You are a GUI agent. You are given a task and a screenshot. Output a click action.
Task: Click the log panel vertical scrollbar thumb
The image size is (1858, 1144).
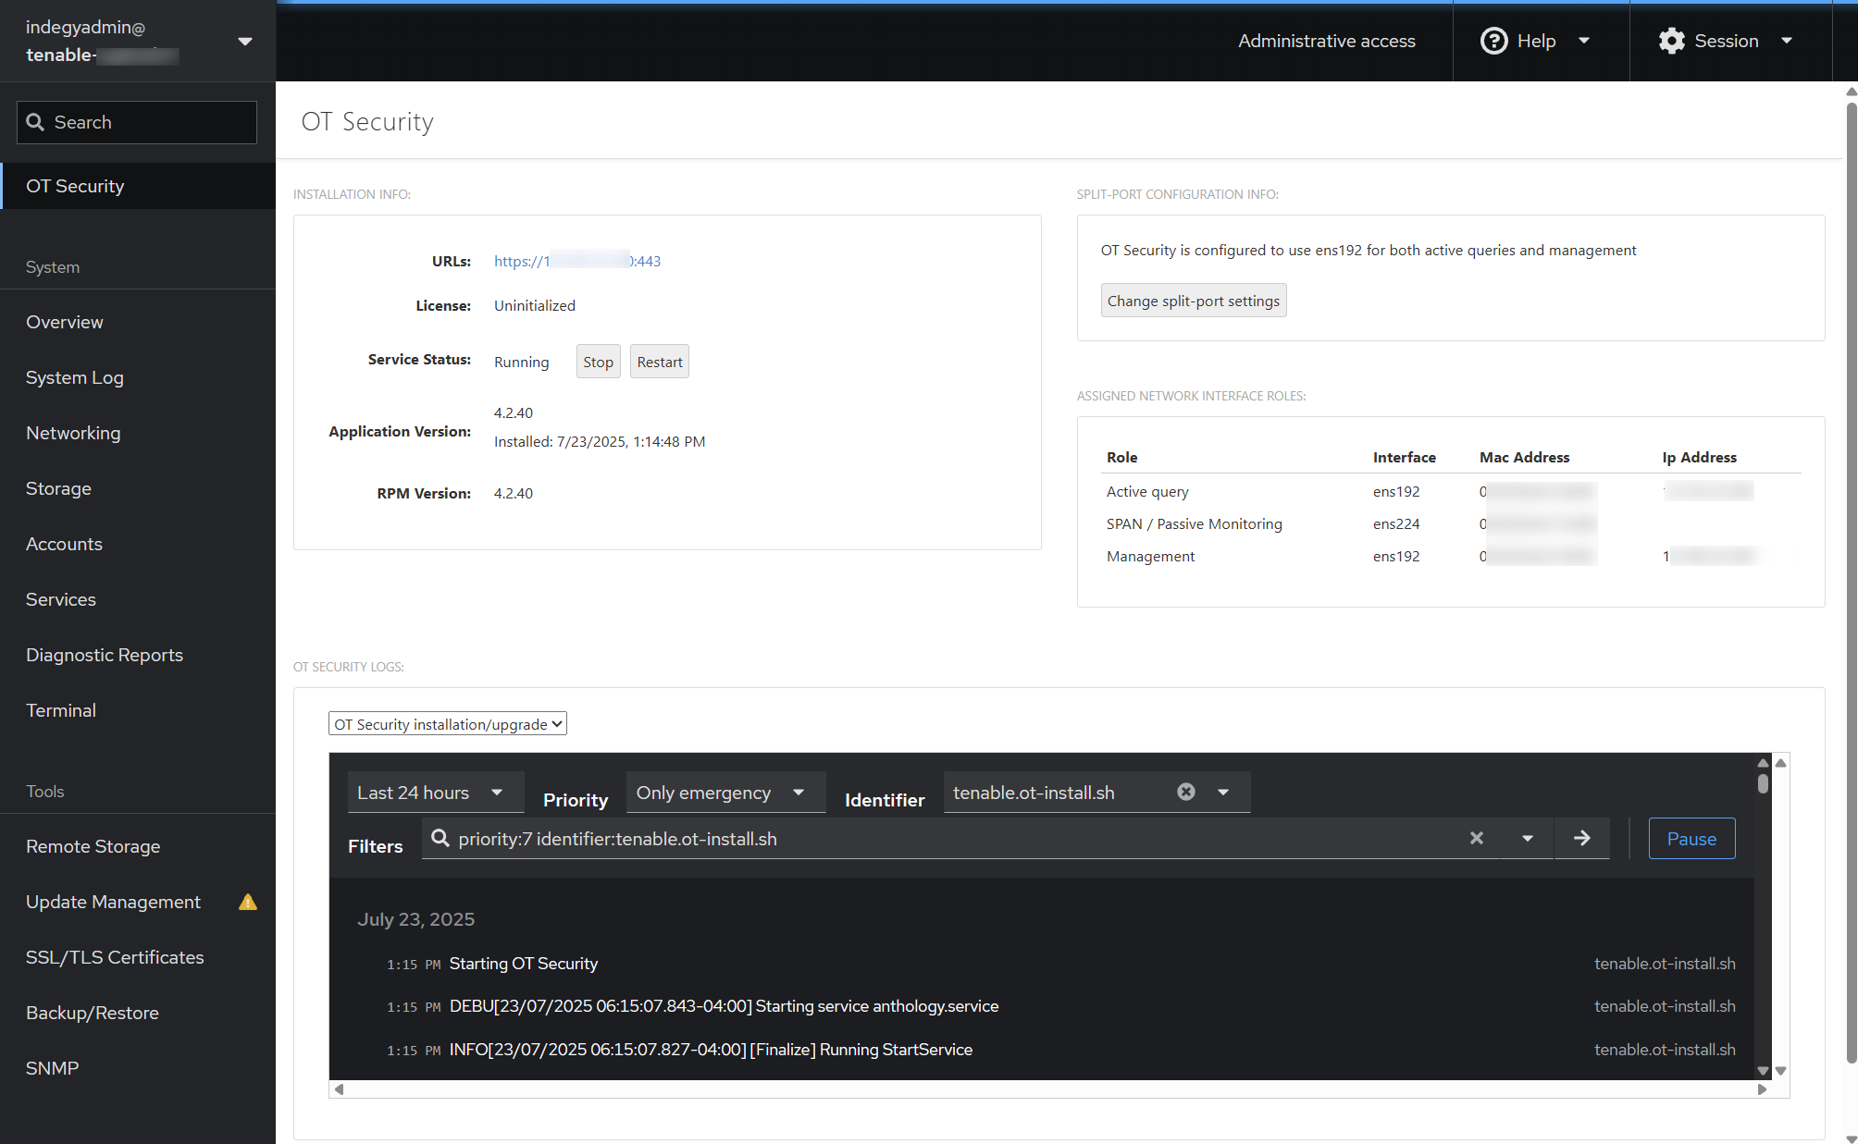1763,783
